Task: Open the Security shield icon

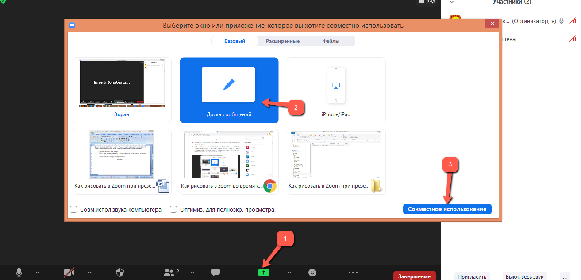Action: point(120,272)
